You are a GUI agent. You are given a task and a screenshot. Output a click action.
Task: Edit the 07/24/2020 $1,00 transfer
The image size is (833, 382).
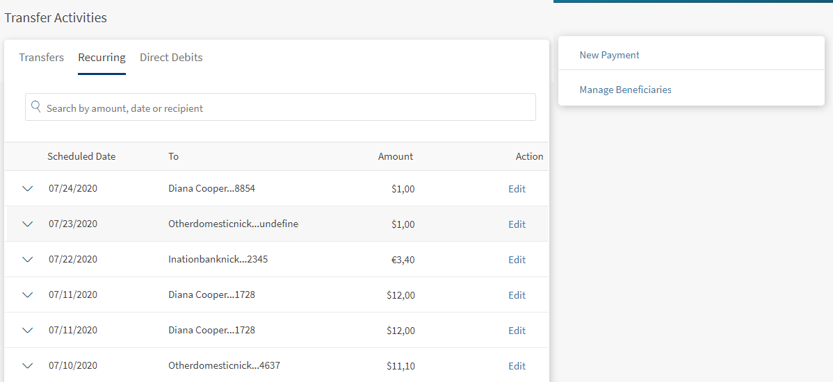click(517, 189)
